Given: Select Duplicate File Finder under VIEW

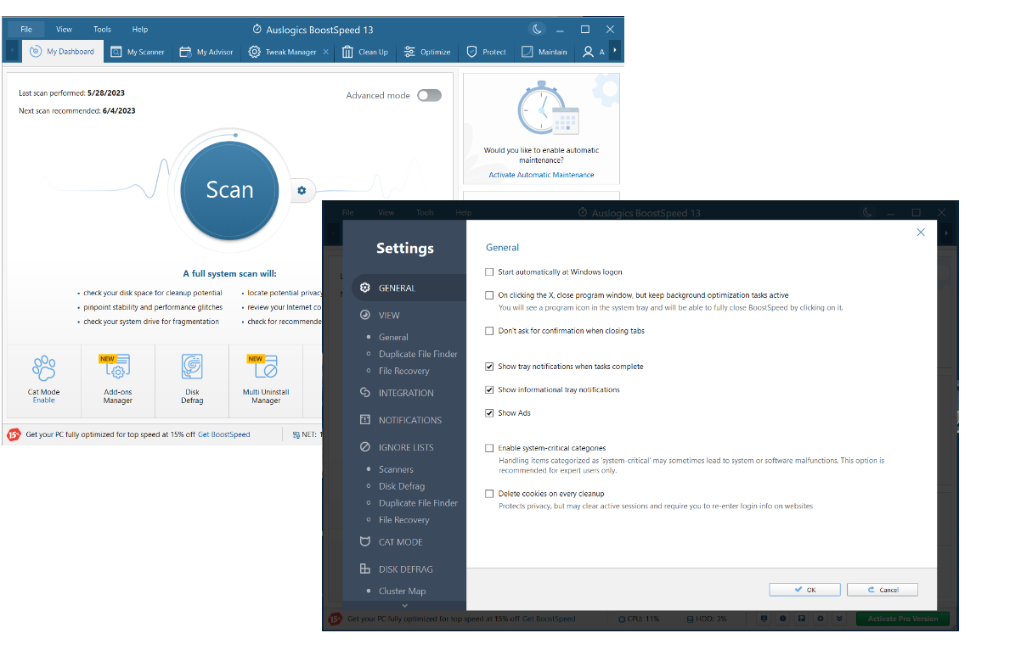Looking at the screenshot, I should 418,354.
